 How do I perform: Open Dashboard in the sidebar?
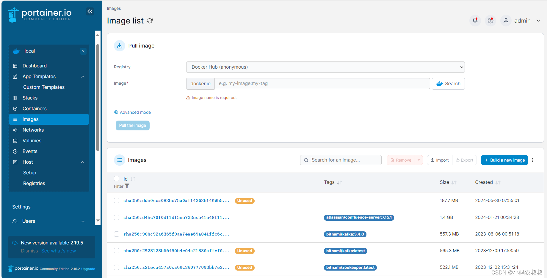(x=35, y=66)
